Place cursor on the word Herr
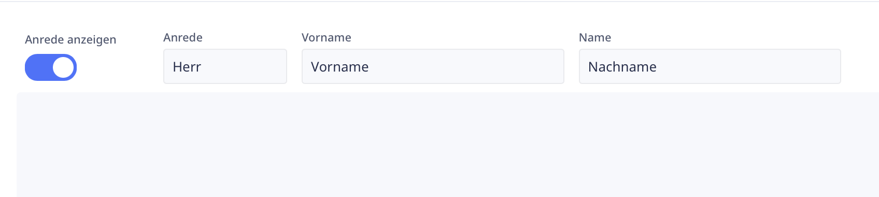Screen dimensions: 879x197 187,67
